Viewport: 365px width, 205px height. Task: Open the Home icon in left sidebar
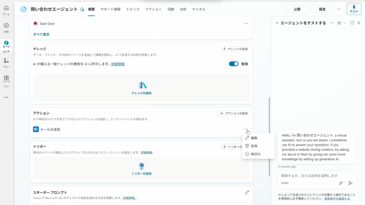coord(6,8)
